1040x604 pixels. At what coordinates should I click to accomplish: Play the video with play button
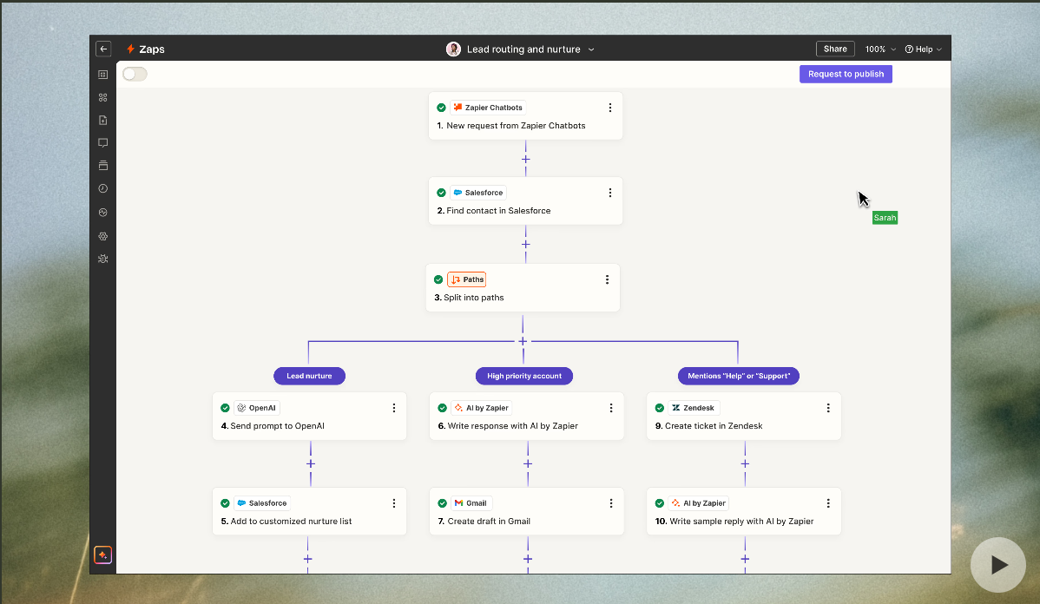pyautogui.click(x=997, y=565)
